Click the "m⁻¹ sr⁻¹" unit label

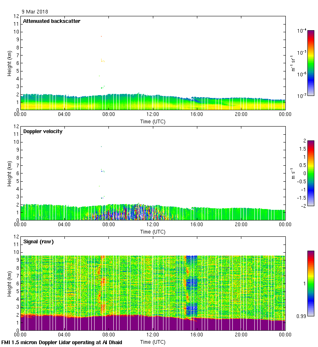click(294, 63)
